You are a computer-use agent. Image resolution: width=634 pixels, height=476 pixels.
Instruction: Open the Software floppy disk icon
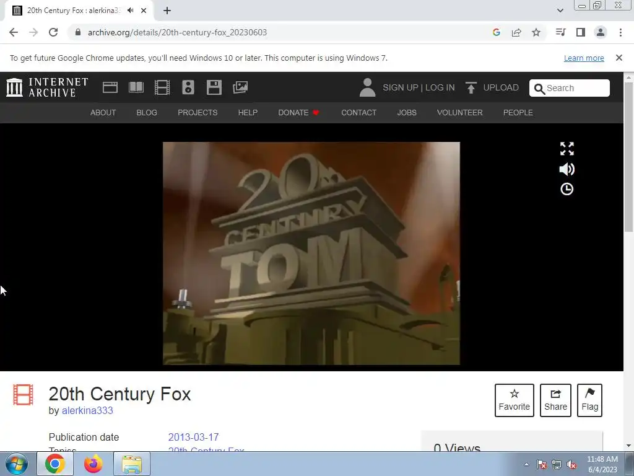click(214, 87)
